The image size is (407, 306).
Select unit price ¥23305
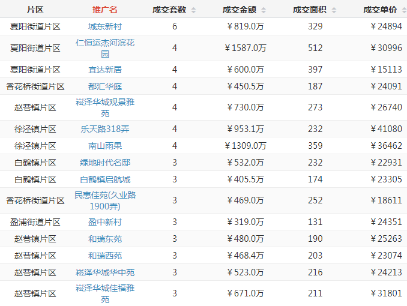point(386,179)
